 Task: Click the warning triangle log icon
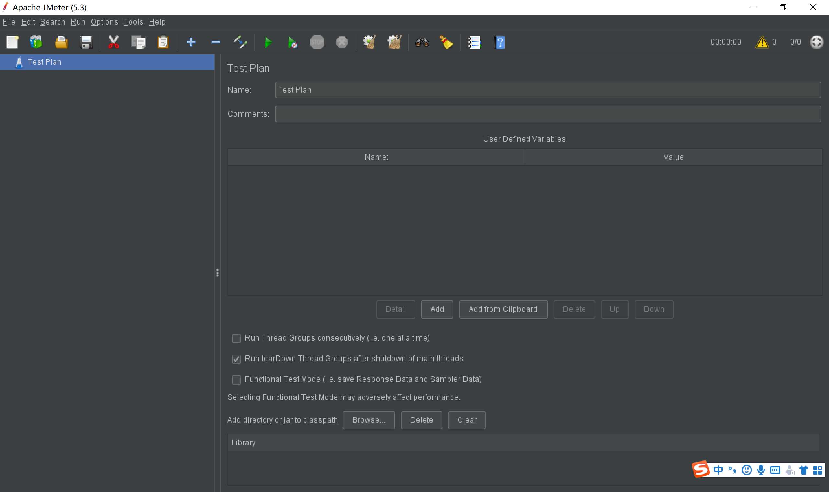[x=762, y=42]
